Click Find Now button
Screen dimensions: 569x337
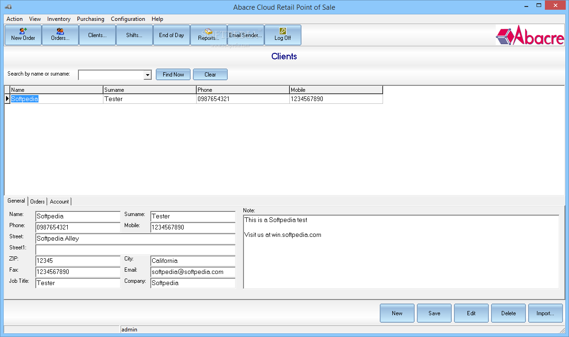click(173, 75)
